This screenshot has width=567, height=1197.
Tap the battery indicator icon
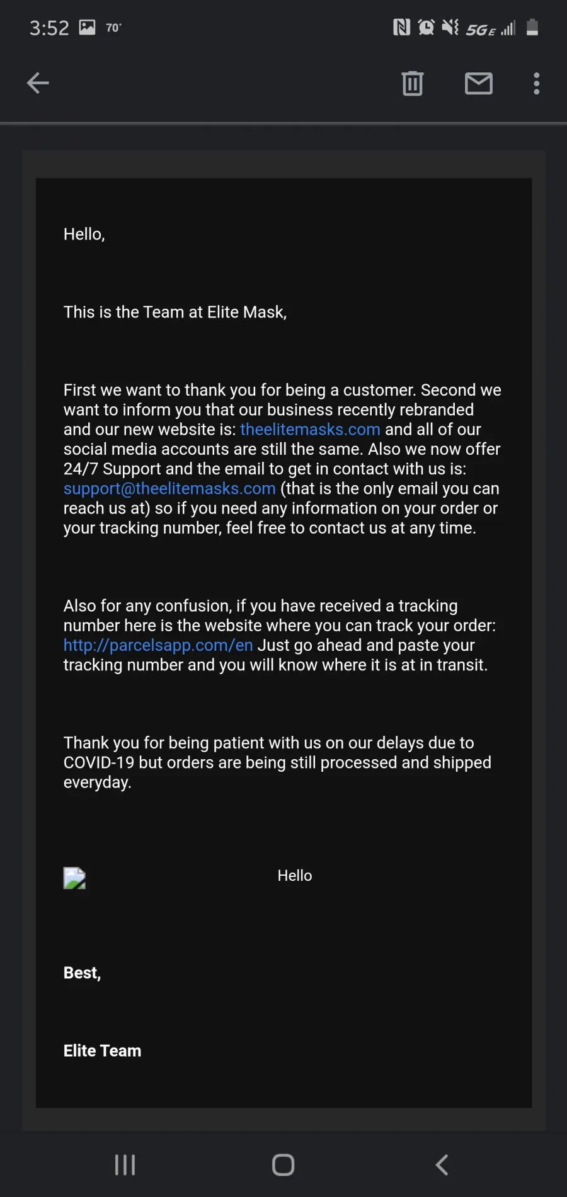tap(532, 27)
